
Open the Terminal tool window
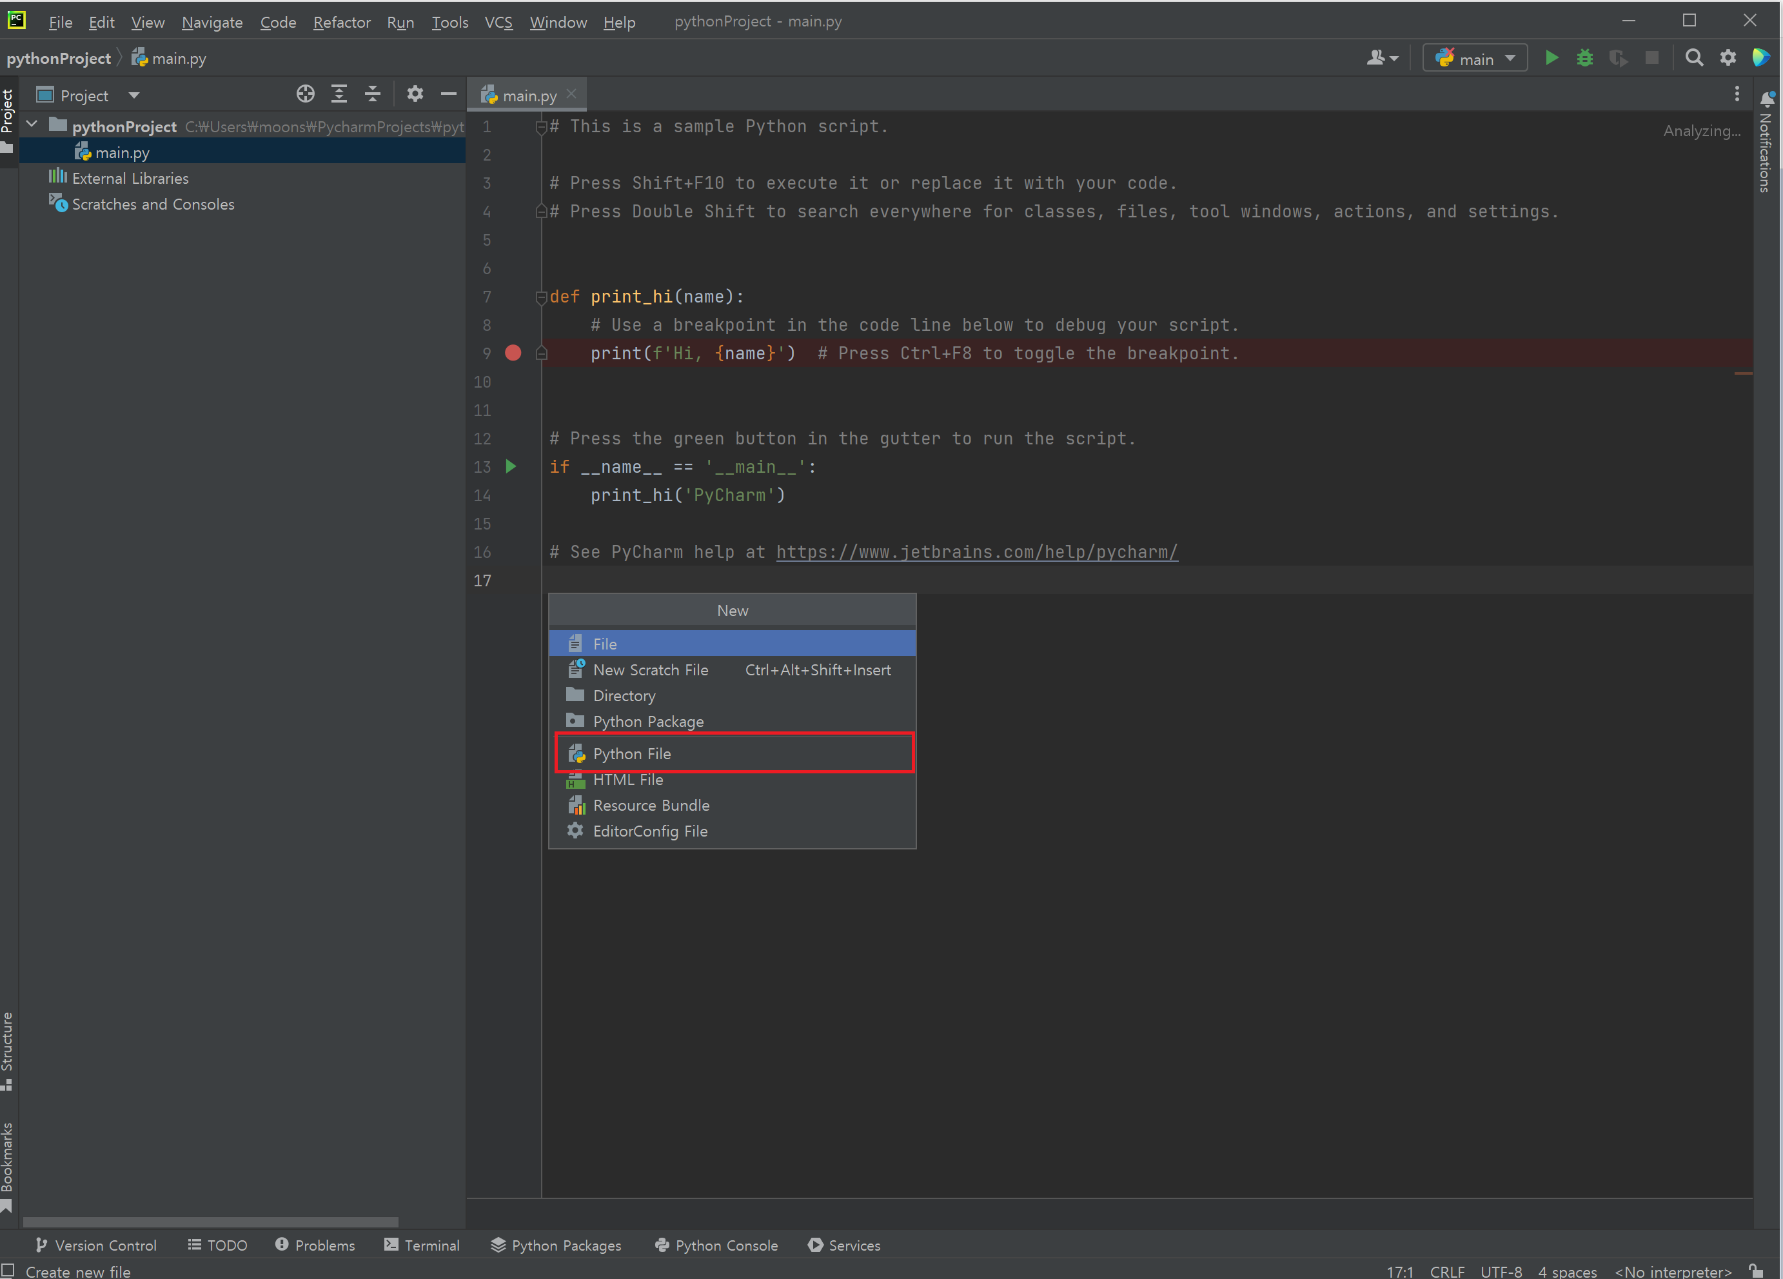click(x=422, y=1245)
